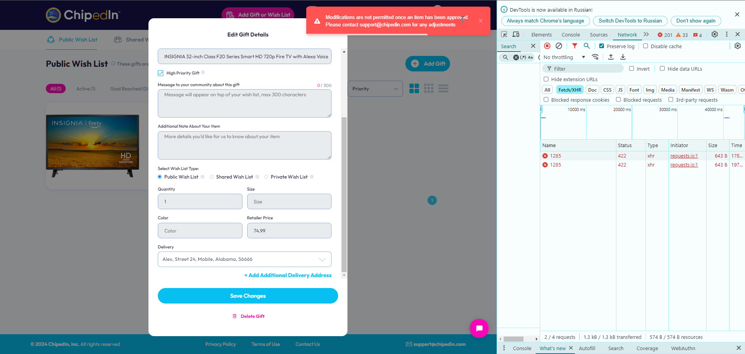The height and width of the screenshot is (354, 745).
Task: Filter requests by Fetch/XHR
Action: pyautogui.click(x=570, y=90)
